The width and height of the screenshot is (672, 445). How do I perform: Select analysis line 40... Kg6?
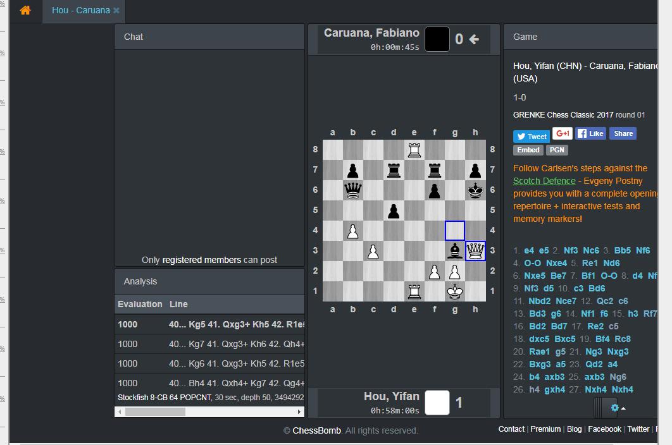point(209,363)
